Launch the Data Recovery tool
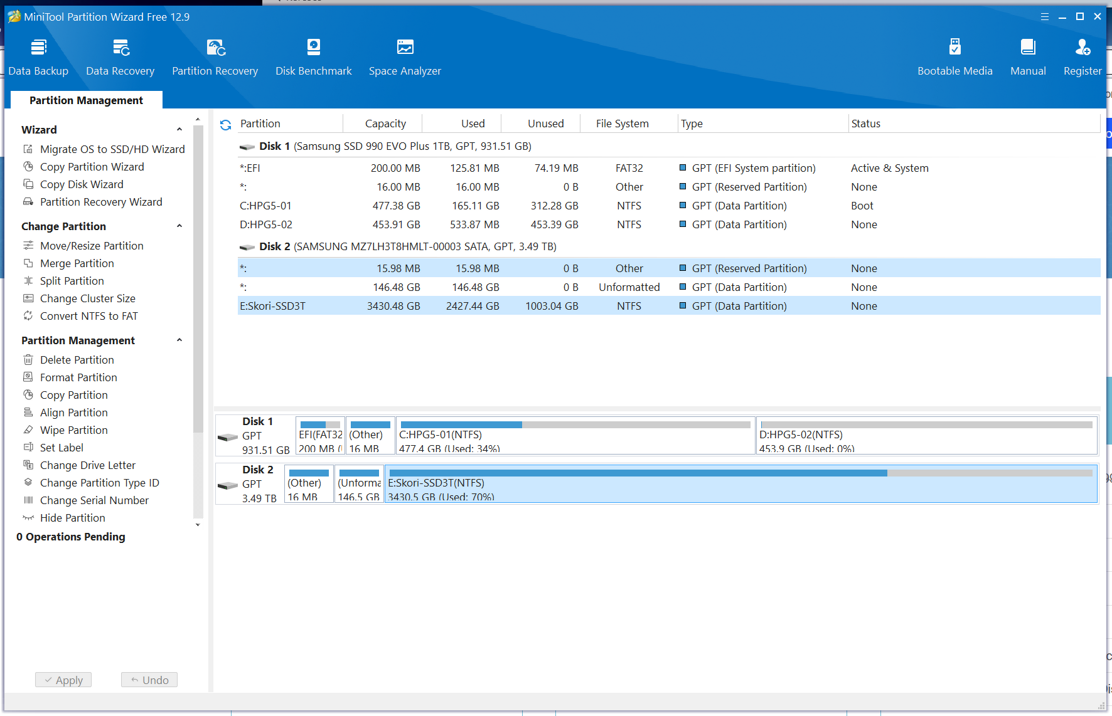 (x=120, y=57)
